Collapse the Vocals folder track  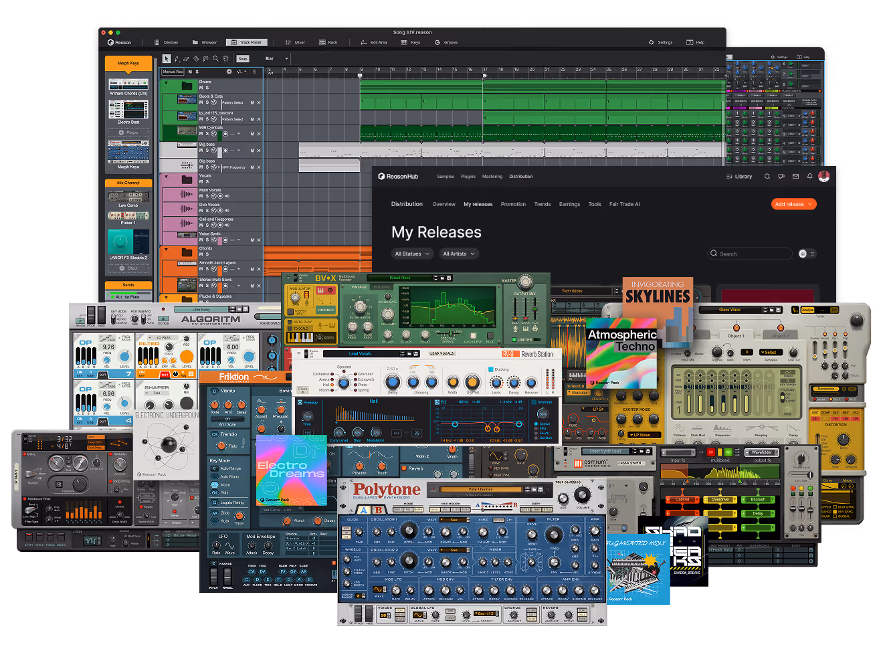pos(166,177)
